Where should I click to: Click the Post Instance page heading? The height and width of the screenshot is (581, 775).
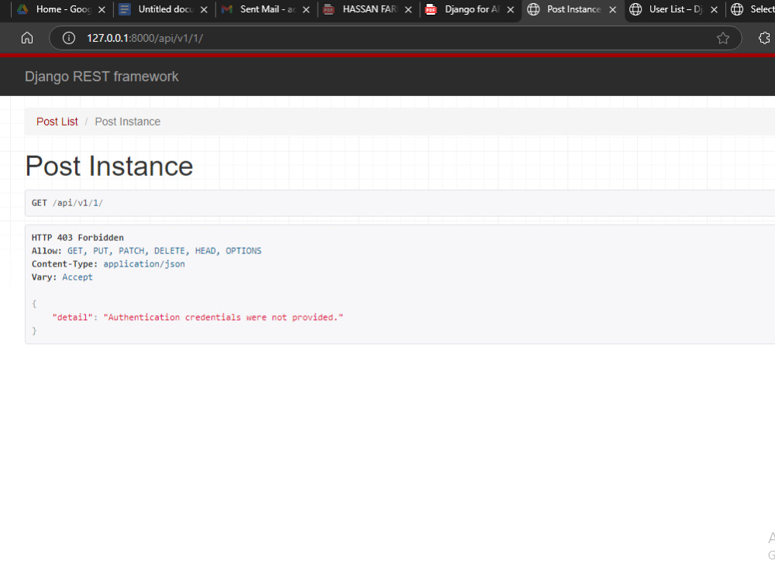(x=109, y=166)
